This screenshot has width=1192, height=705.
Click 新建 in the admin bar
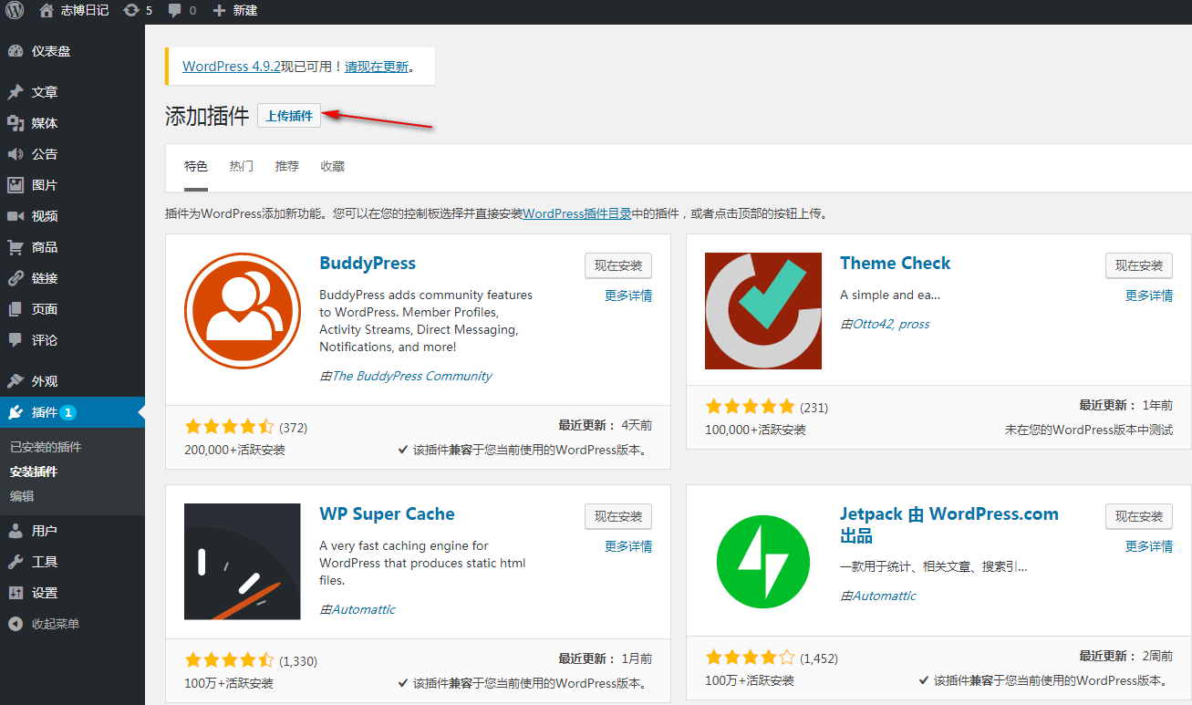(235, 11)
